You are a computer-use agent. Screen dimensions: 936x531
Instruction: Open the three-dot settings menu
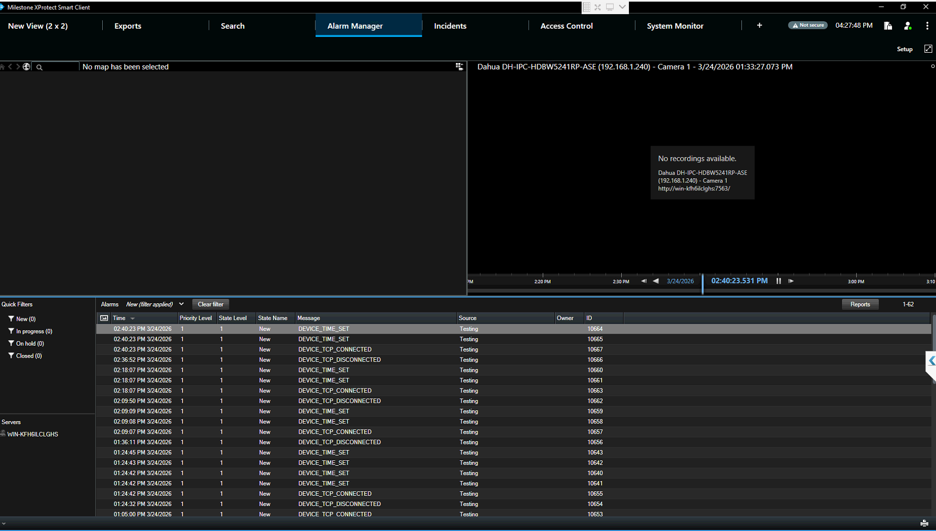(927, 26)
